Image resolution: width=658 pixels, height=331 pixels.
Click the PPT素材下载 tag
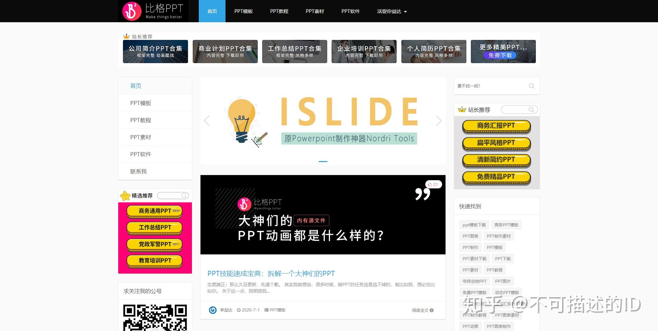pos(474,259)
